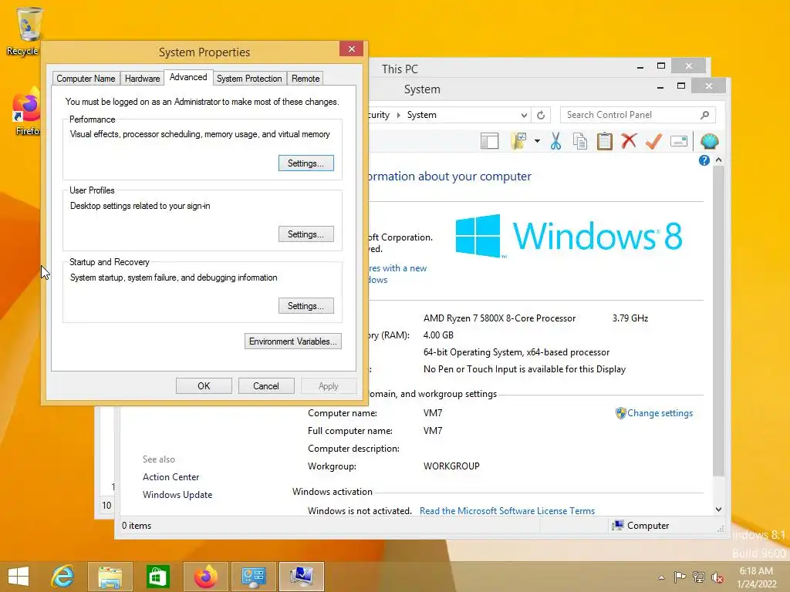The image size is (790, 592).
Task: Click the Computer icon in status bar
Action: [618, 526]
